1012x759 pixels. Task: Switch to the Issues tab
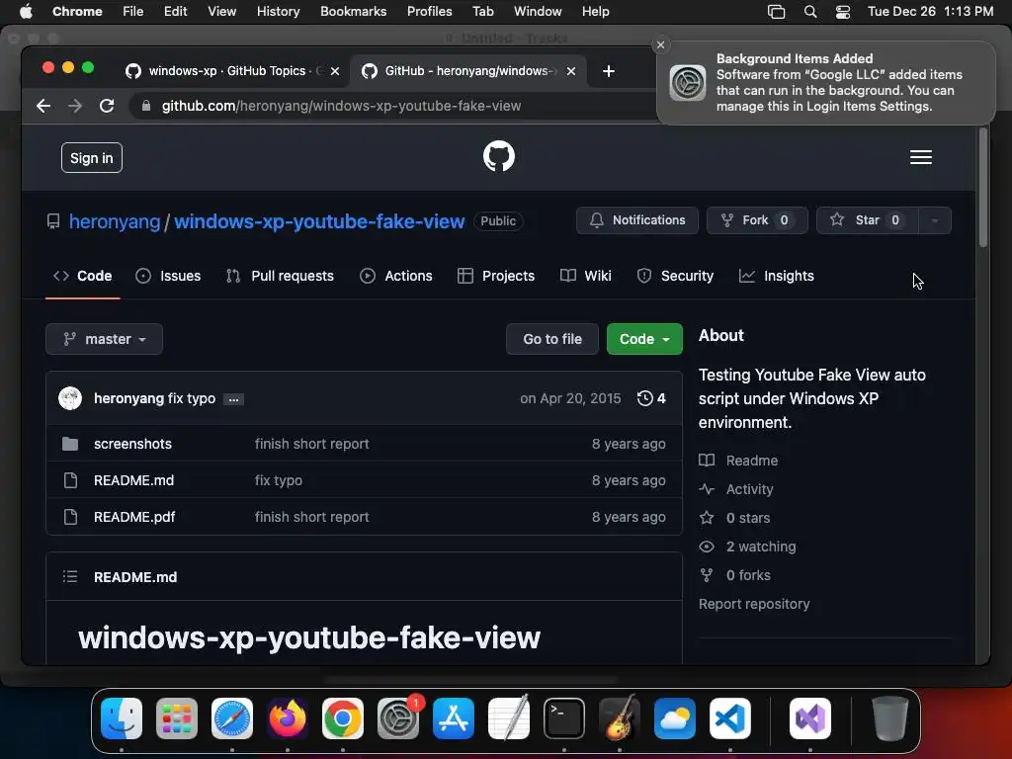(x=168, y=276)
